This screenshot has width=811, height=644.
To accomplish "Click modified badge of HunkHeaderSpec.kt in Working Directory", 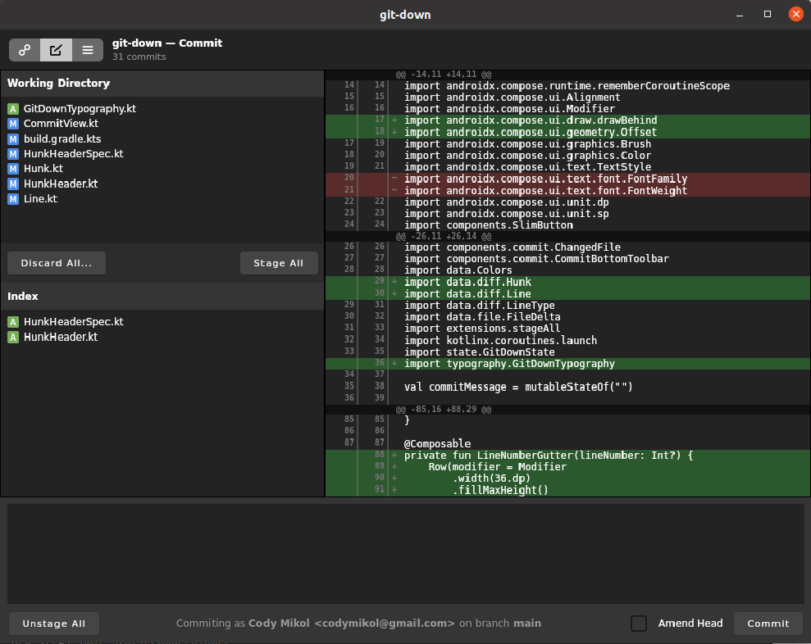I will click(13, 154).
